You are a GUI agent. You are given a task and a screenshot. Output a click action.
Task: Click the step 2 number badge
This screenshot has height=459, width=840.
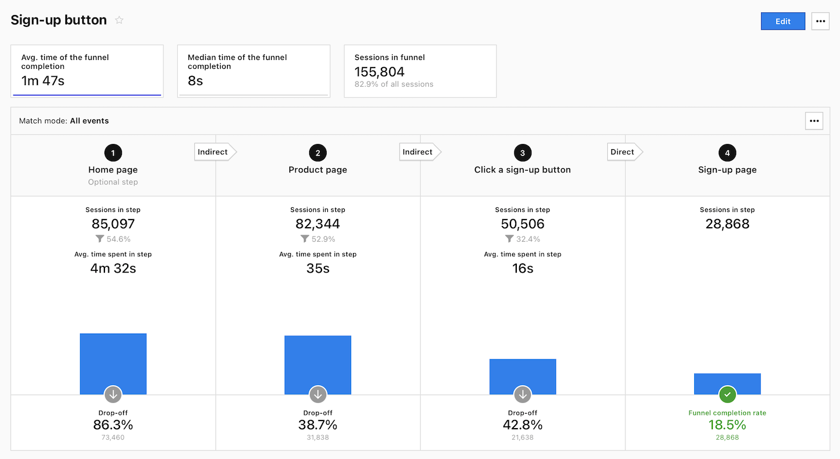pyautogui.click(x=318, y=153)
